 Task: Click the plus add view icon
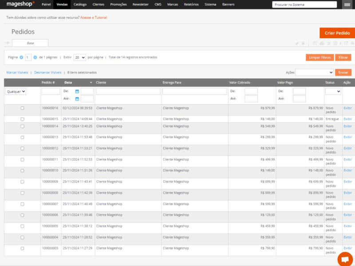coord(8,43)
